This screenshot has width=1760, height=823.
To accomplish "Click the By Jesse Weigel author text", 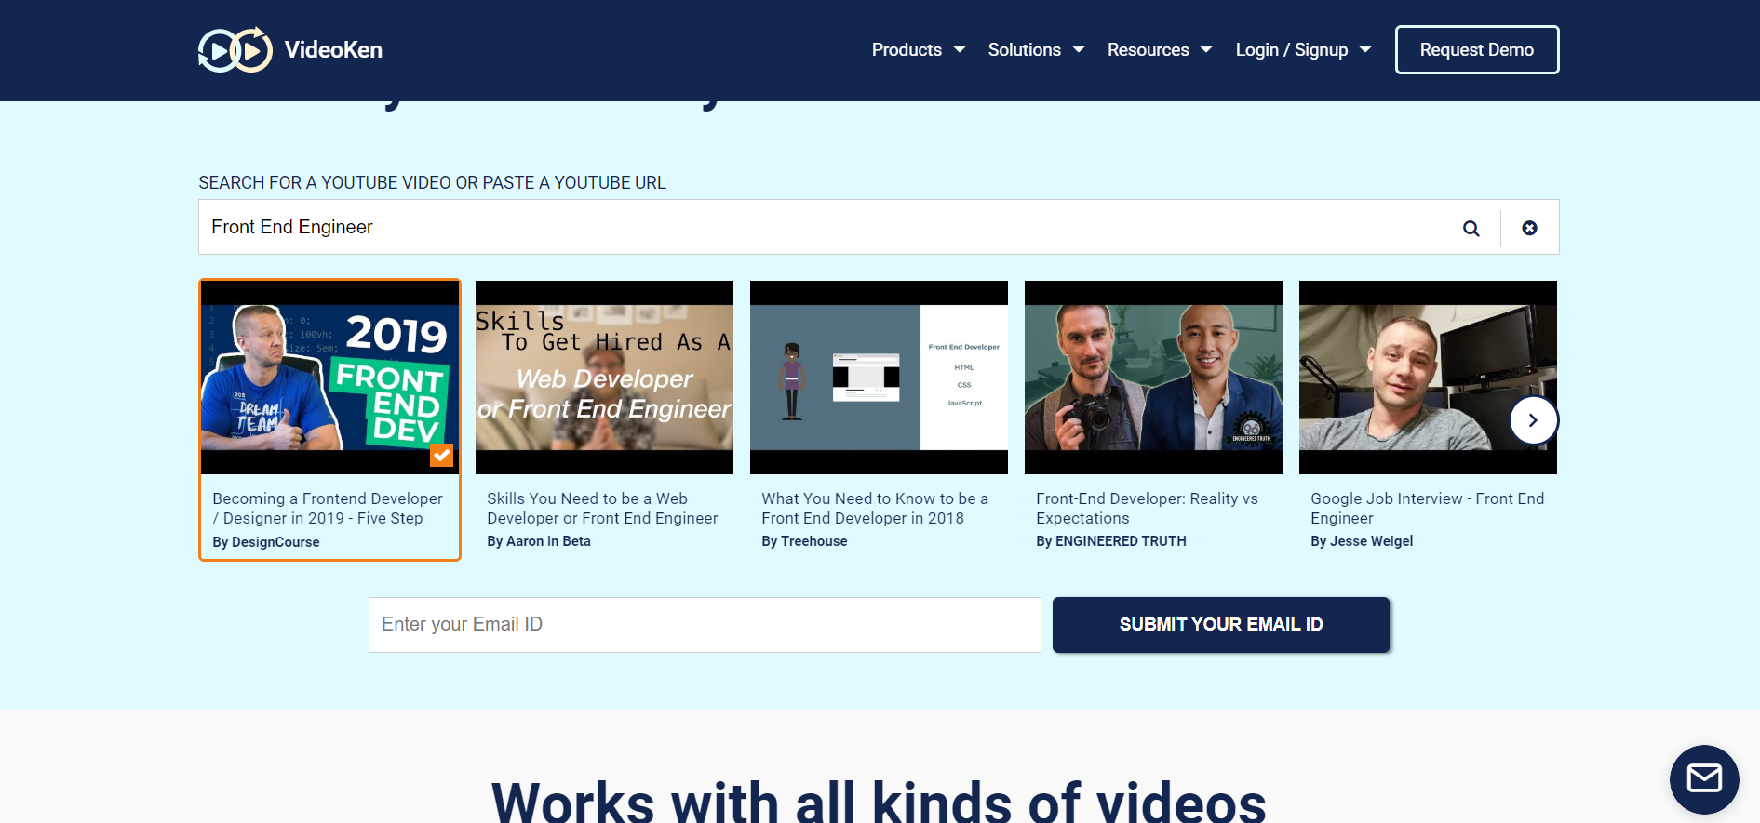I will click(1362, 541).
